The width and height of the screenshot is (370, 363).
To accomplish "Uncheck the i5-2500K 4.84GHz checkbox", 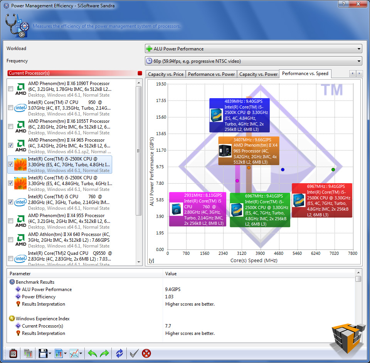I will click(11, 183).
